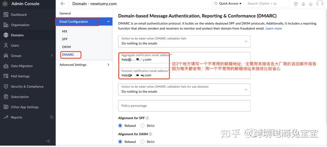This screenshot has width=327, height=147.
Task: Click the notifications bell icon
Action: [x=303, y=4]
